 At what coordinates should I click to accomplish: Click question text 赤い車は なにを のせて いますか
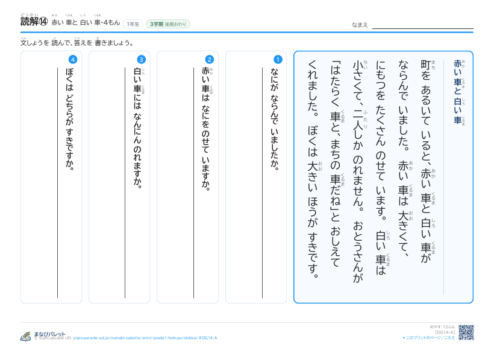click(x=205, y=129)
